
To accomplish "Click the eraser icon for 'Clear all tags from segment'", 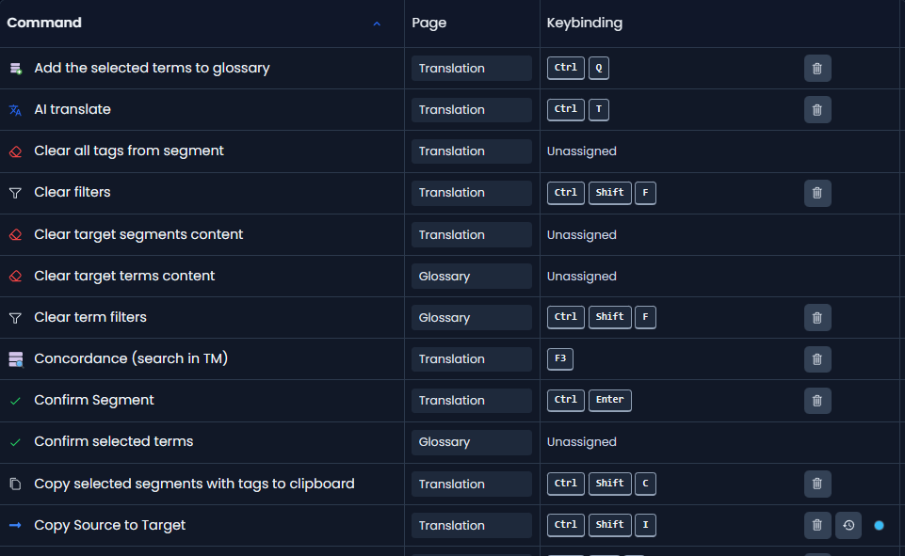I will click(15, 151).
